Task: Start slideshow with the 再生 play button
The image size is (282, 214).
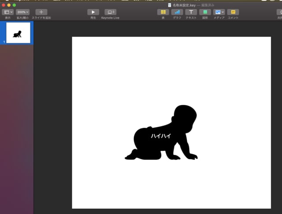Action: 93,12
